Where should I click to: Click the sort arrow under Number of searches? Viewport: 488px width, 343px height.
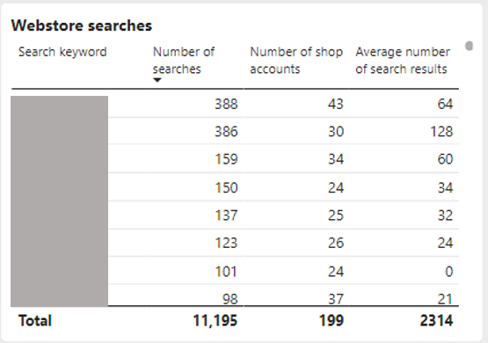click(x=157, y=80)
